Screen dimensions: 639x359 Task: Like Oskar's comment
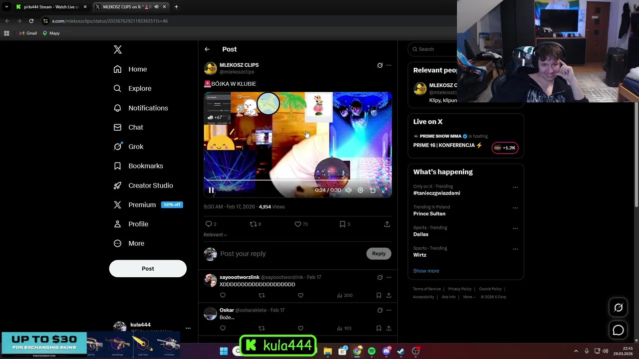[301, 328]
